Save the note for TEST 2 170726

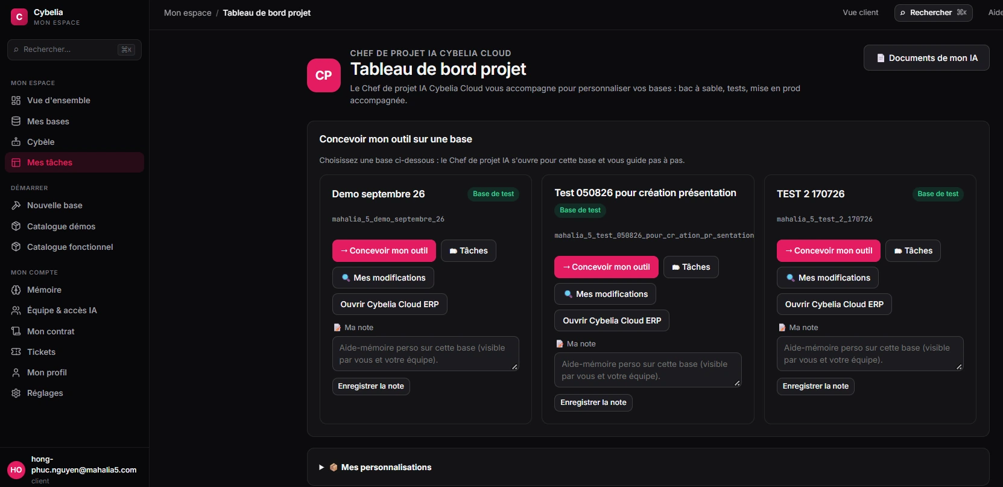(x=815, y=386)
